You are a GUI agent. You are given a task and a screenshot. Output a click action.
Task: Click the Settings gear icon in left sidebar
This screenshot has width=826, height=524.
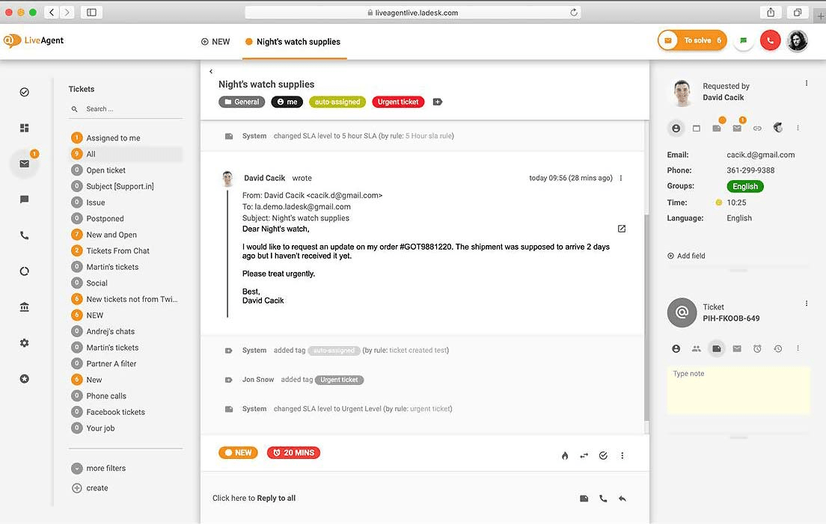point(24,342)
